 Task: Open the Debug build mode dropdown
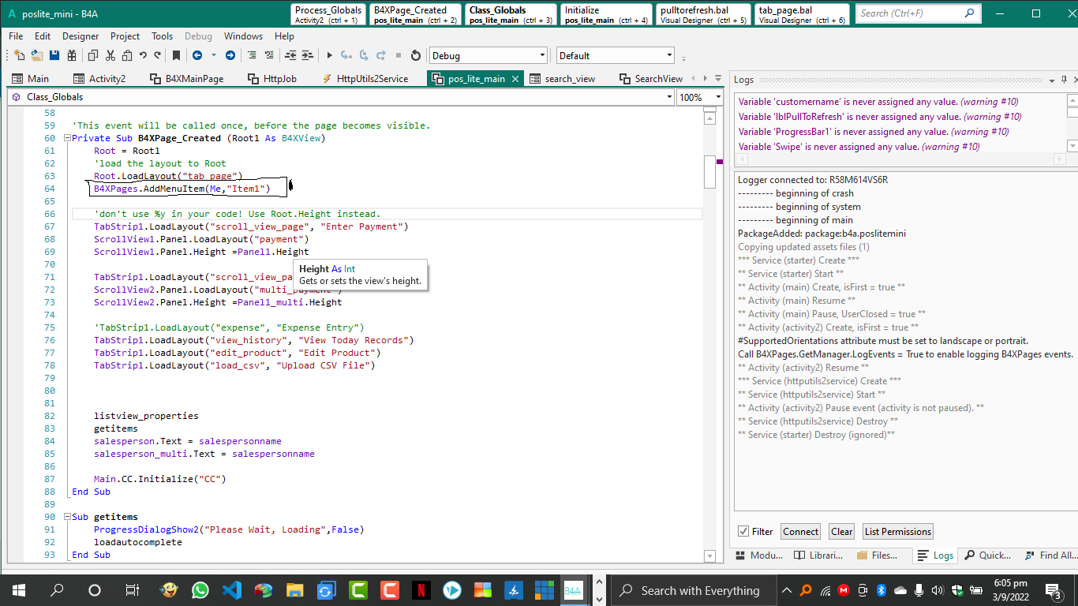click(541, 55)
